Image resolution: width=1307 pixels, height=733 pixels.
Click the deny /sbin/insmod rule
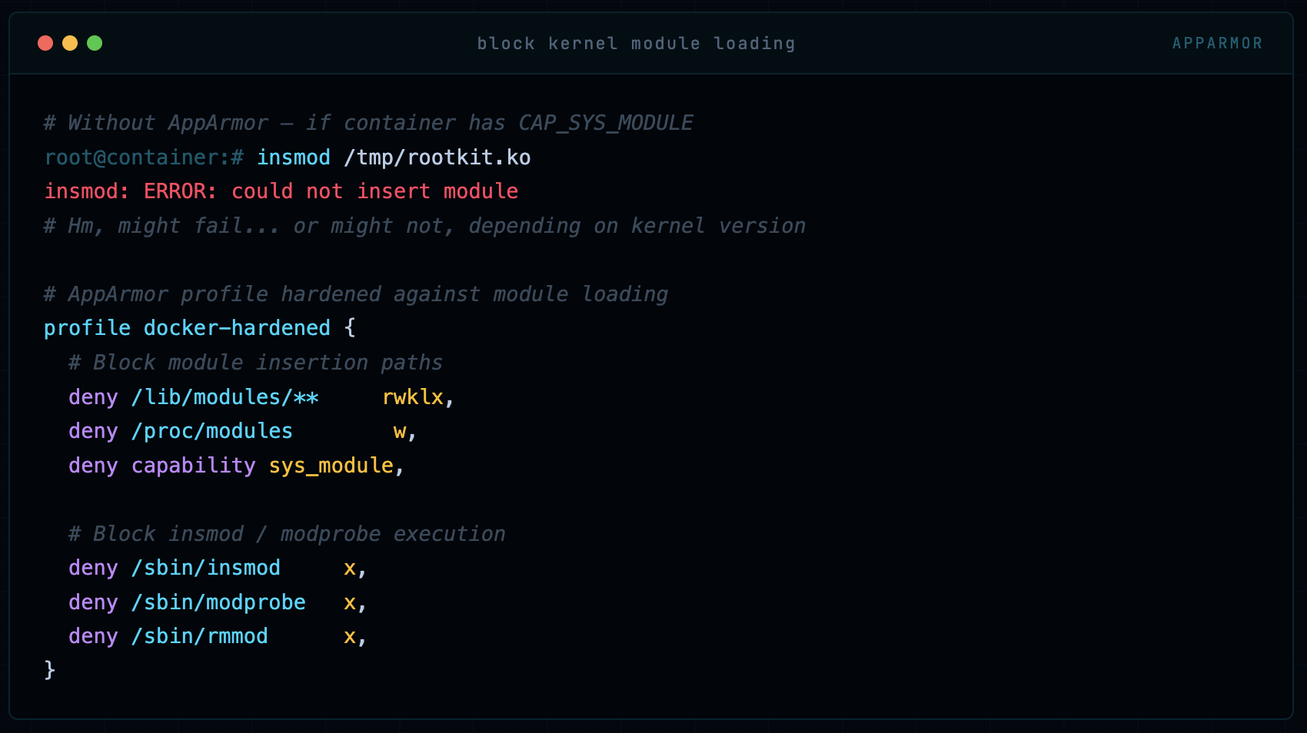(x=175, y=568)
